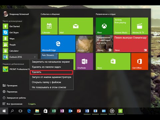Open the Calendar tile
Screen dimensions: 160x120
pyautogui.click(x=49, y=26)
